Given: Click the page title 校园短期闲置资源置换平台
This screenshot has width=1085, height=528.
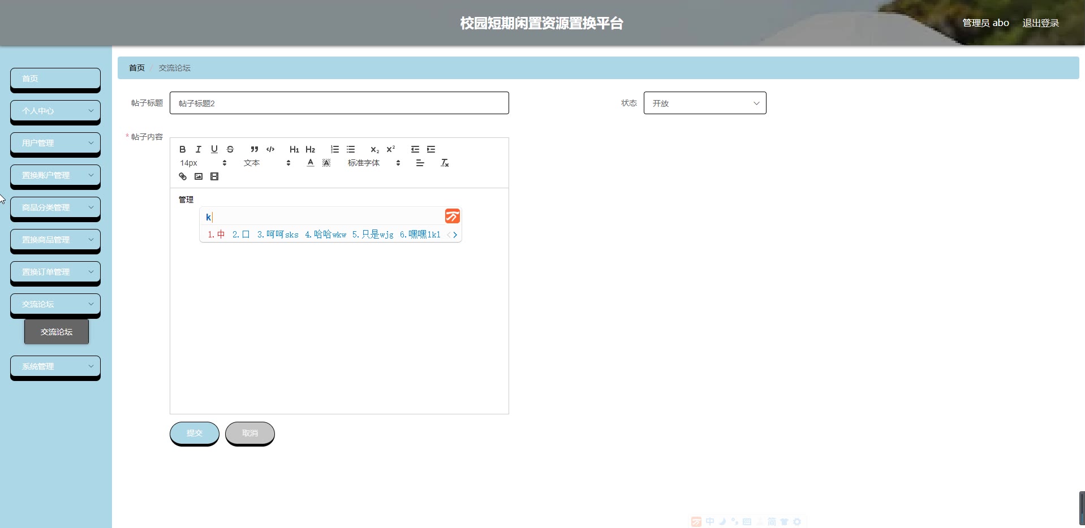Looking at the screenshot, I should (541, 23).
